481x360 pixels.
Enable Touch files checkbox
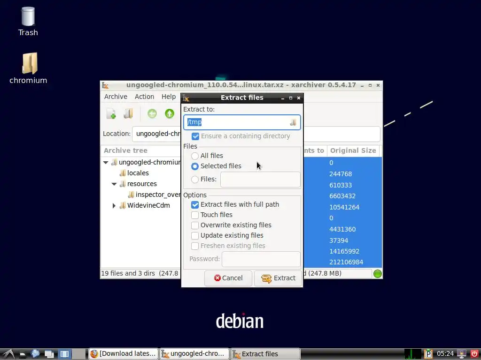(195, 215)
